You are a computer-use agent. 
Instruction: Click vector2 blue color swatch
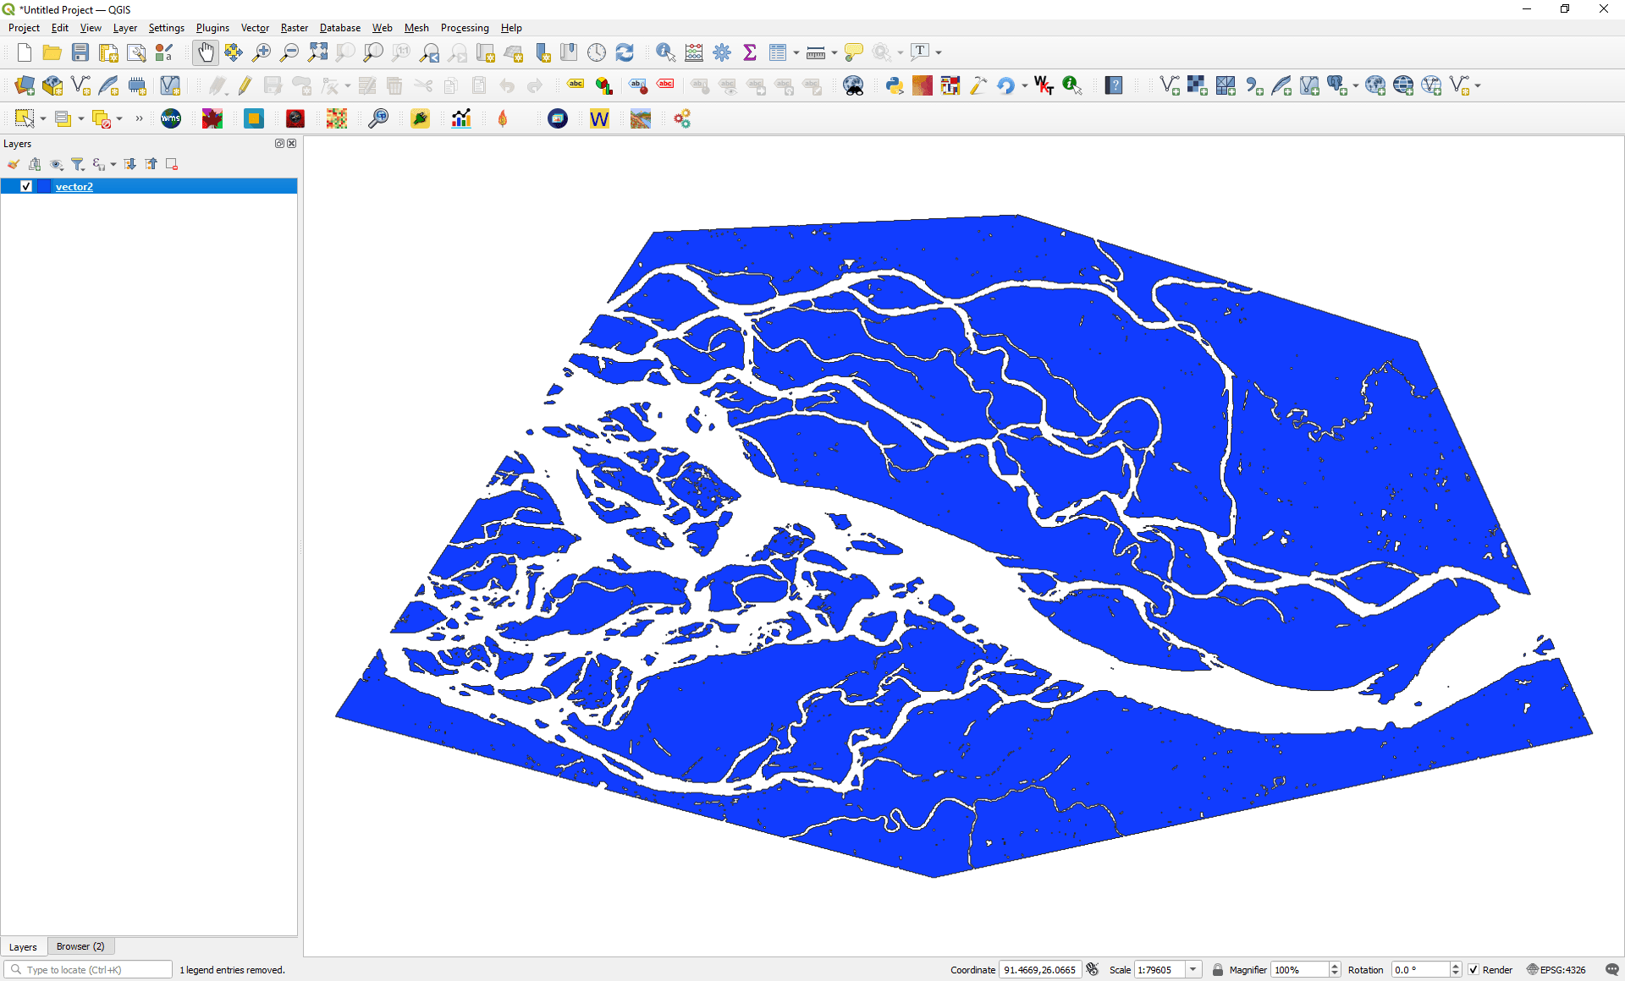44,186
